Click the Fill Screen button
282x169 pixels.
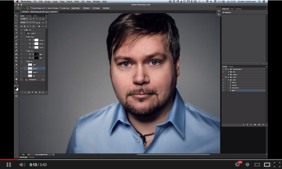pos(96,8)
